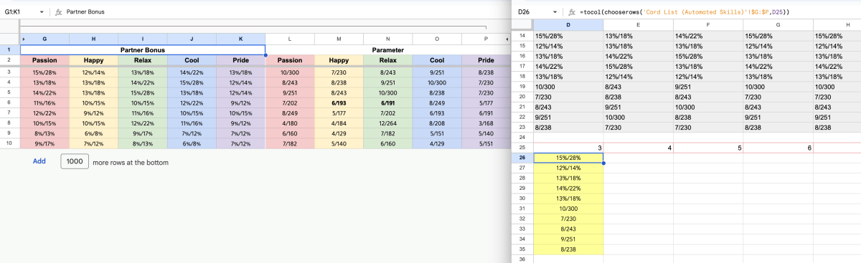Click Relax header under Parameter
The height and width of the screenshot is (263, 861).
point(387,61)
